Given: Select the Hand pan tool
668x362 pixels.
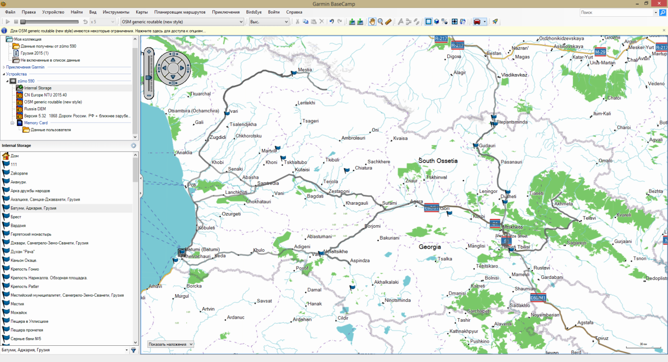Looking at the screenshot, I should (373, 21).
